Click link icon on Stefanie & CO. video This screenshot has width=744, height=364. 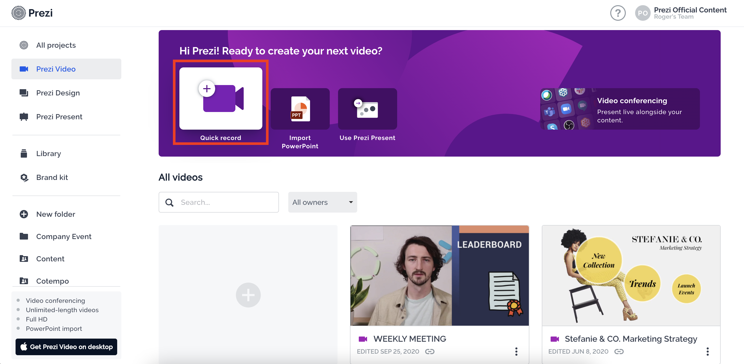[619, 351]
